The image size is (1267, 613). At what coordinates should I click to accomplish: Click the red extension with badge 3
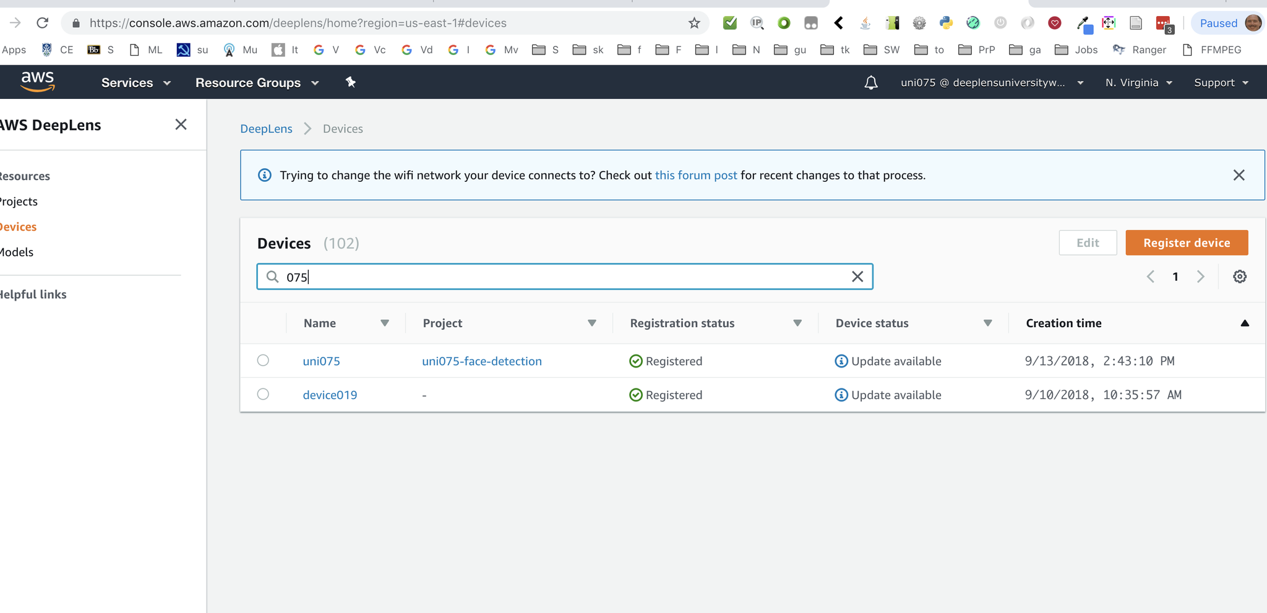click(1164, 24)
